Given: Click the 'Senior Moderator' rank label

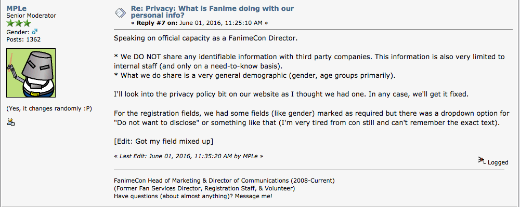Looking at the screenshot, I should 31,16.
